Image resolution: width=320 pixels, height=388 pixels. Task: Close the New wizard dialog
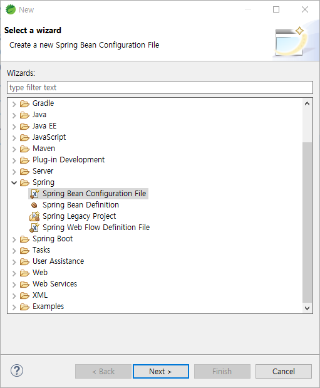pos(305,9)
